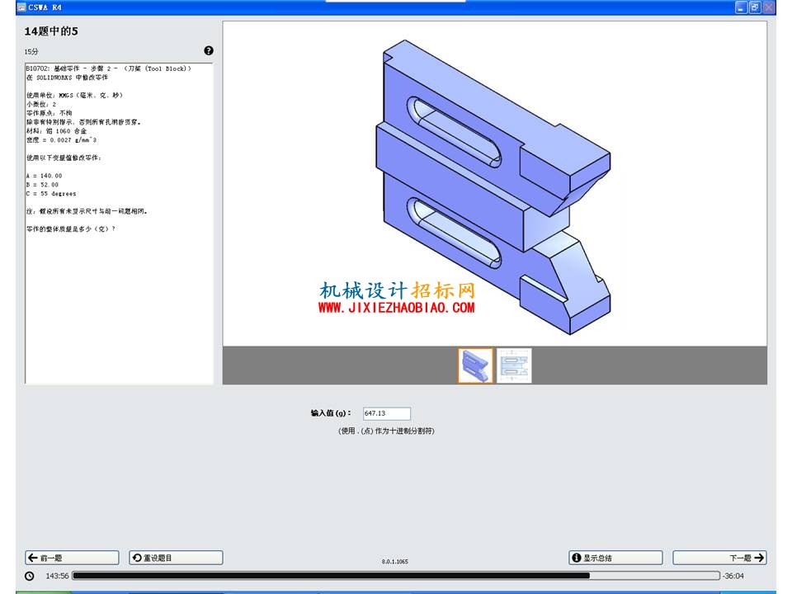This screenshot has height=594, width=792.
Task: Click the elapsed time 143:56 label
Action: click(57, 576)
